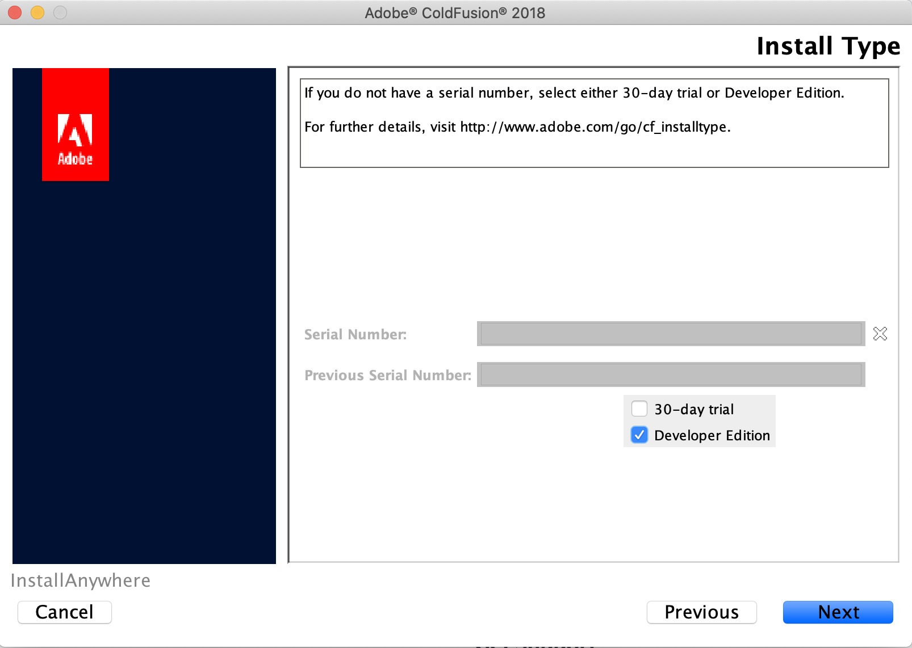The width and height of the screenshot is (912, 648).
Task: Uncheck the Developer Edition checkbox
Action: point(639,435)
